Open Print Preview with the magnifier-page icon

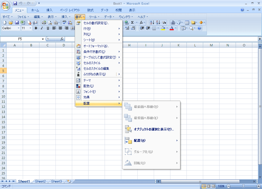[x=50, y=23]
